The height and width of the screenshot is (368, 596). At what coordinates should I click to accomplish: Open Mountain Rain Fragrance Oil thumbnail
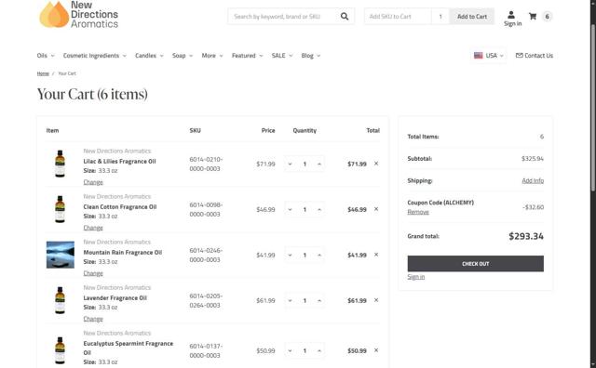point(61,255)
